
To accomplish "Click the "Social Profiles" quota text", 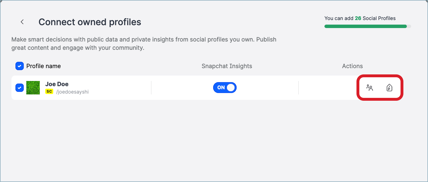I will pyautogui.click(x=379, y=18).
